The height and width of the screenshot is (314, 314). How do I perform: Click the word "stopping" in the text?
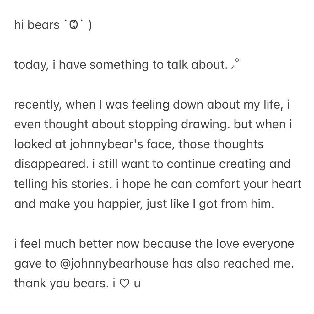[x=153, y=125]
